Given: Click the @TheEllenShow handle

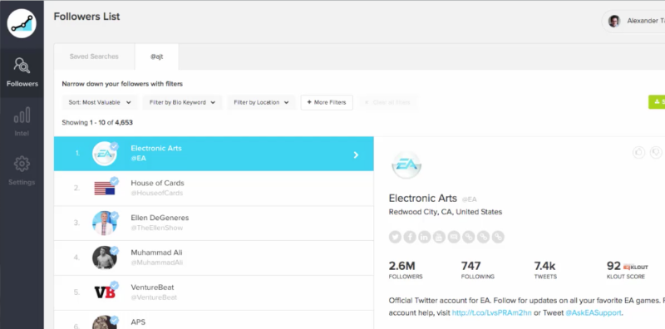Looking at the screenshot, I should point(156,228).
